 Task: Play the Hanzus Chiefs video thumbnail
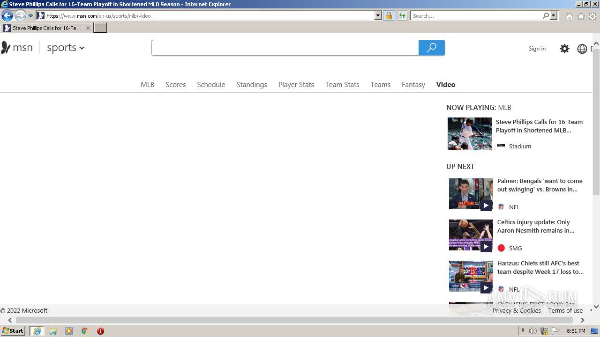coord(471,276)
